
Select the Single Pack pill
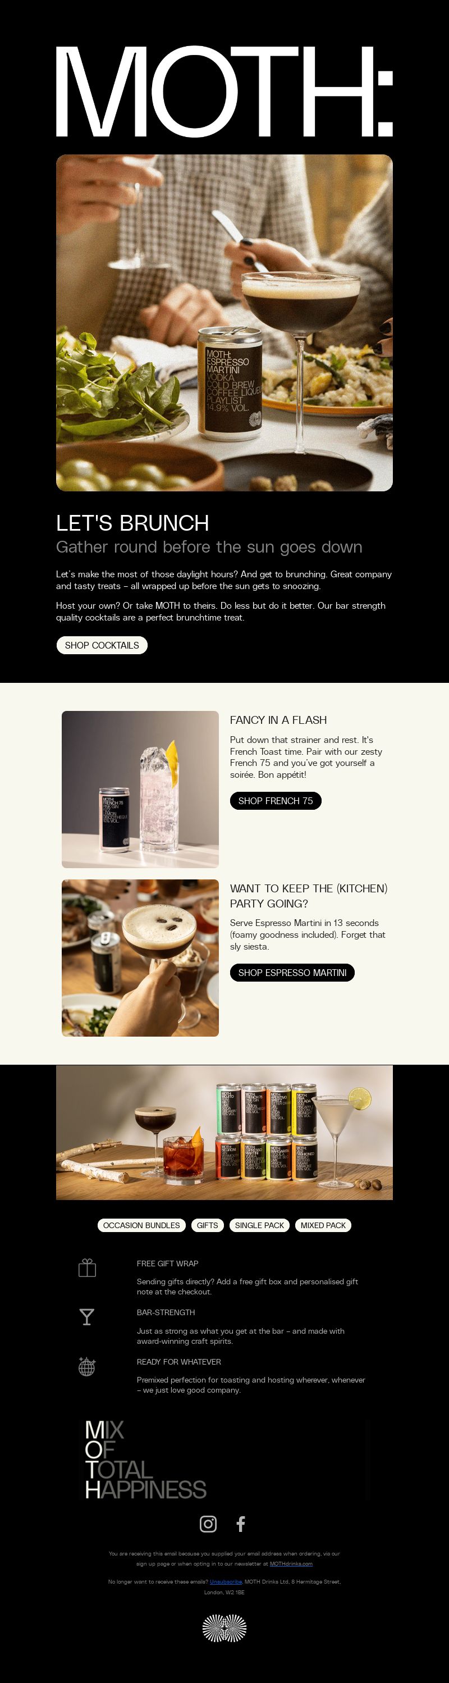tap(260, 1226)
